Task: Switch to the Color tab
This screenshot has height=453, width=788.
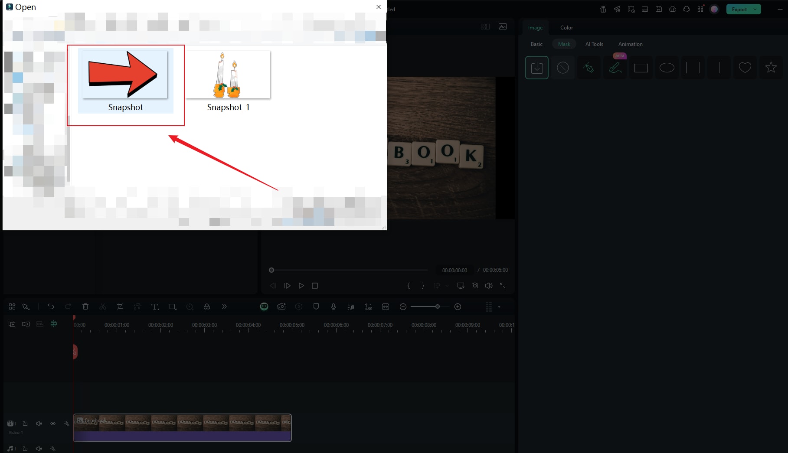Action: click(x=566, y=27)
